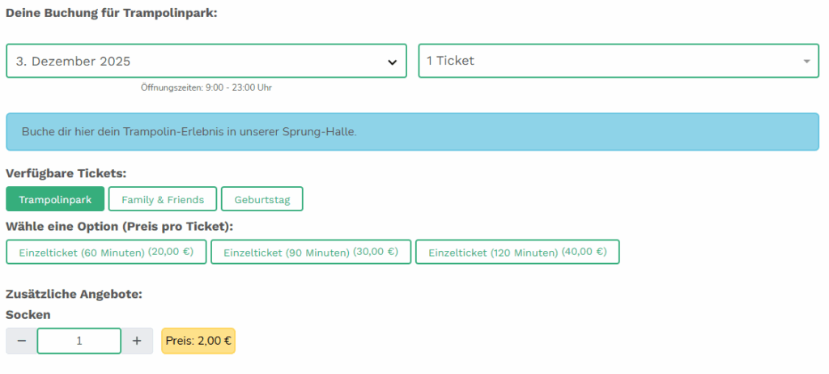829x374 pixels.
Task: Click into the Socken quantity input field
Action: point(79,341)
